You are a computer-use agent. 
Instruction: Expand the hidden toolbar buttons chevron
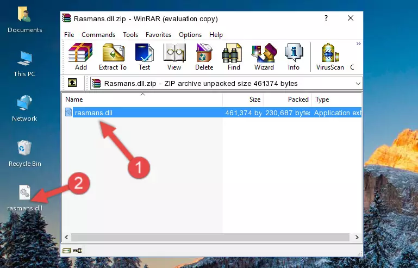click(x=359, y=43)
